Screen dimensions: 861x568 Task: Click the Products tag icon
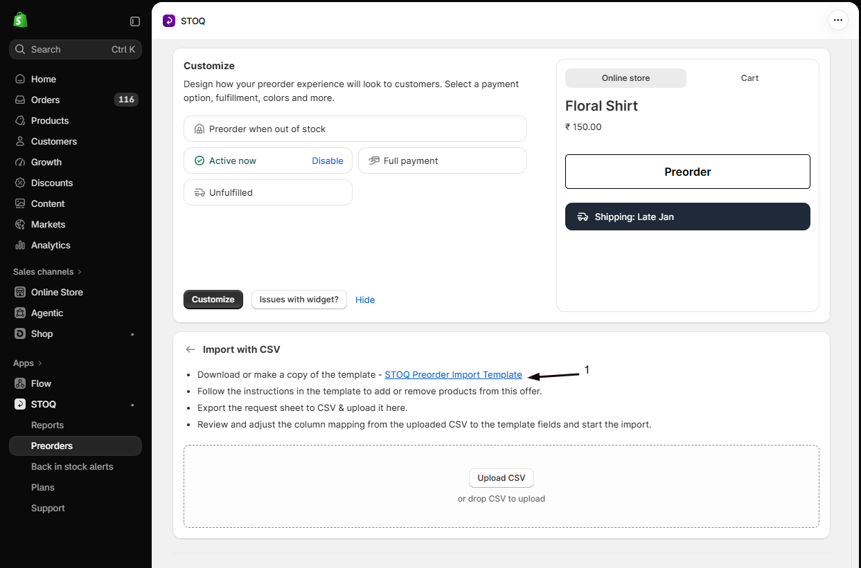tap(20, 120)
